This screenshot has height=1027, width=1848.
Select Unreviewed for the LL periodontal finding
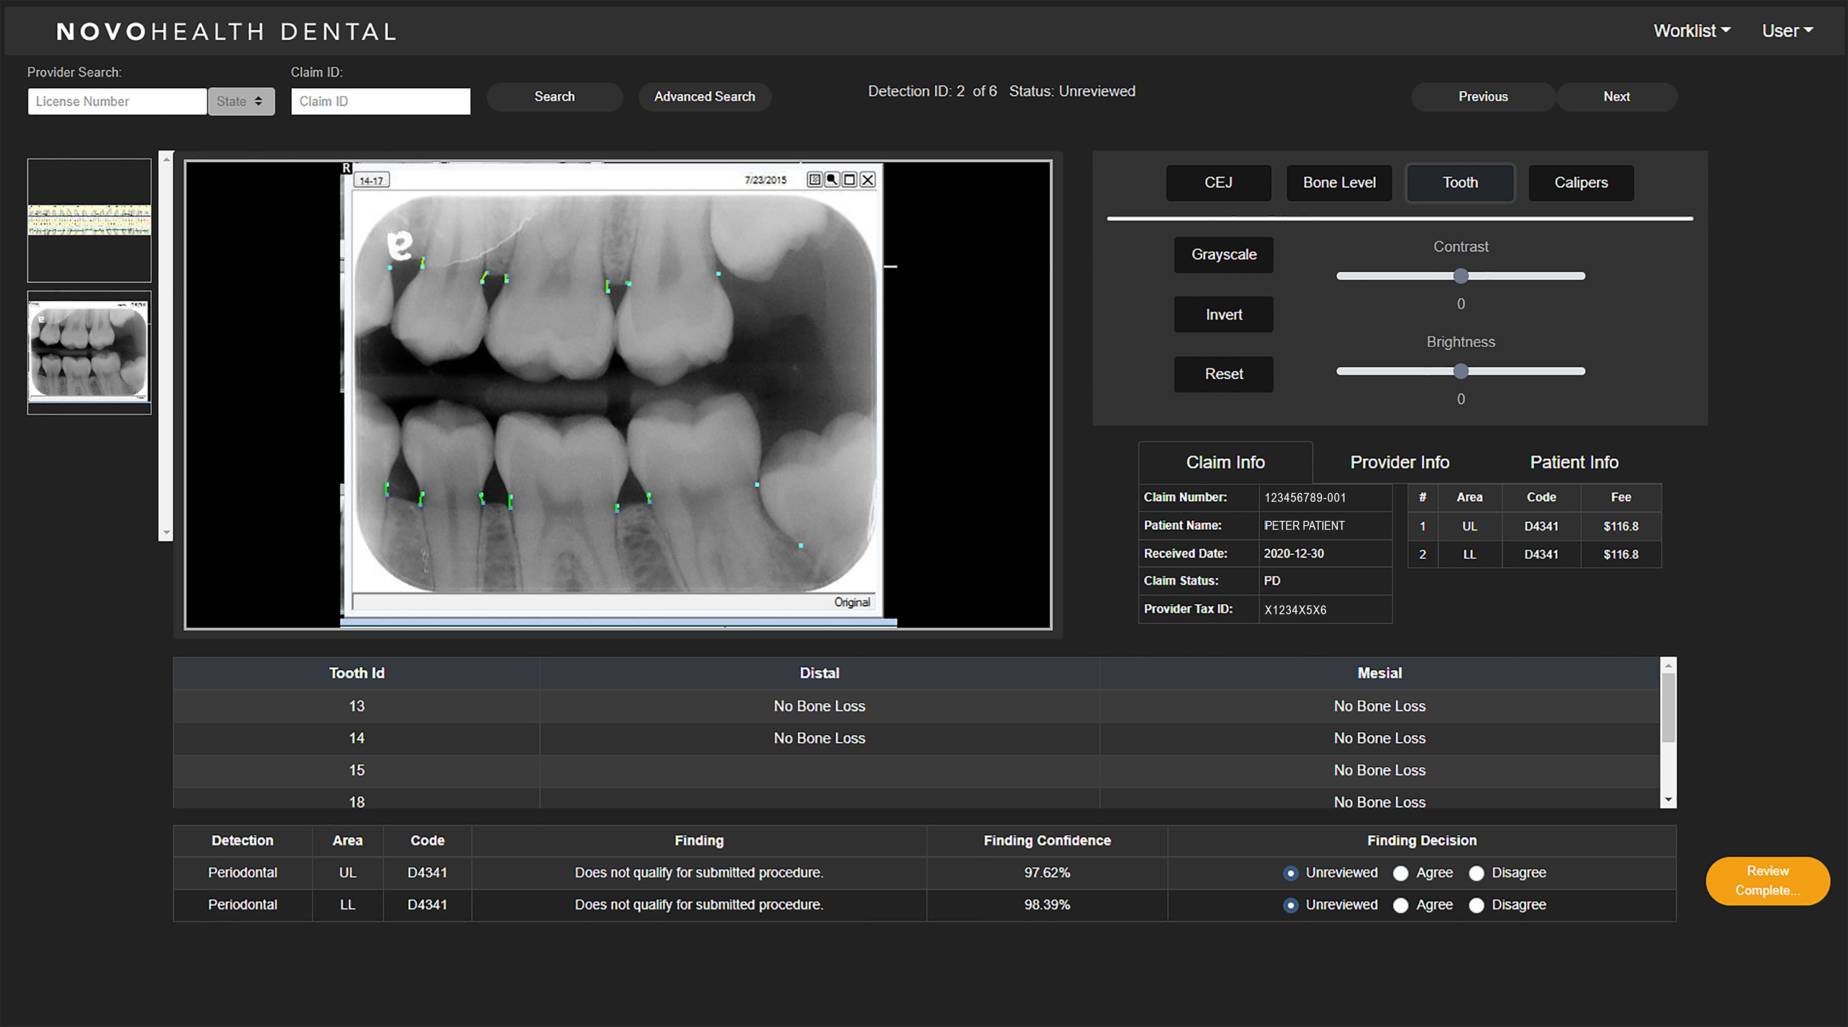(x=1290, y=905)
